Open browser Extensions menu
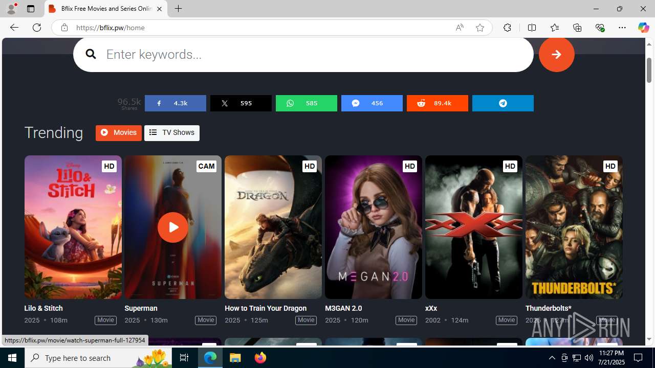Screen dimensions: 655x368 point(507,28)
